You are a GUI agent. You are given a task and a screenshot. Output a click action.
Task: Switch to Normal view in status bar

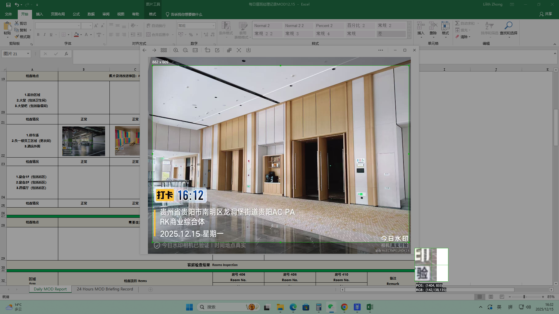click(x=480, y=297)
